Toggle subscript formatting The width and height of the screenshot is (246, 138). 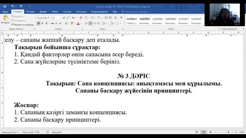click(57, 23)
